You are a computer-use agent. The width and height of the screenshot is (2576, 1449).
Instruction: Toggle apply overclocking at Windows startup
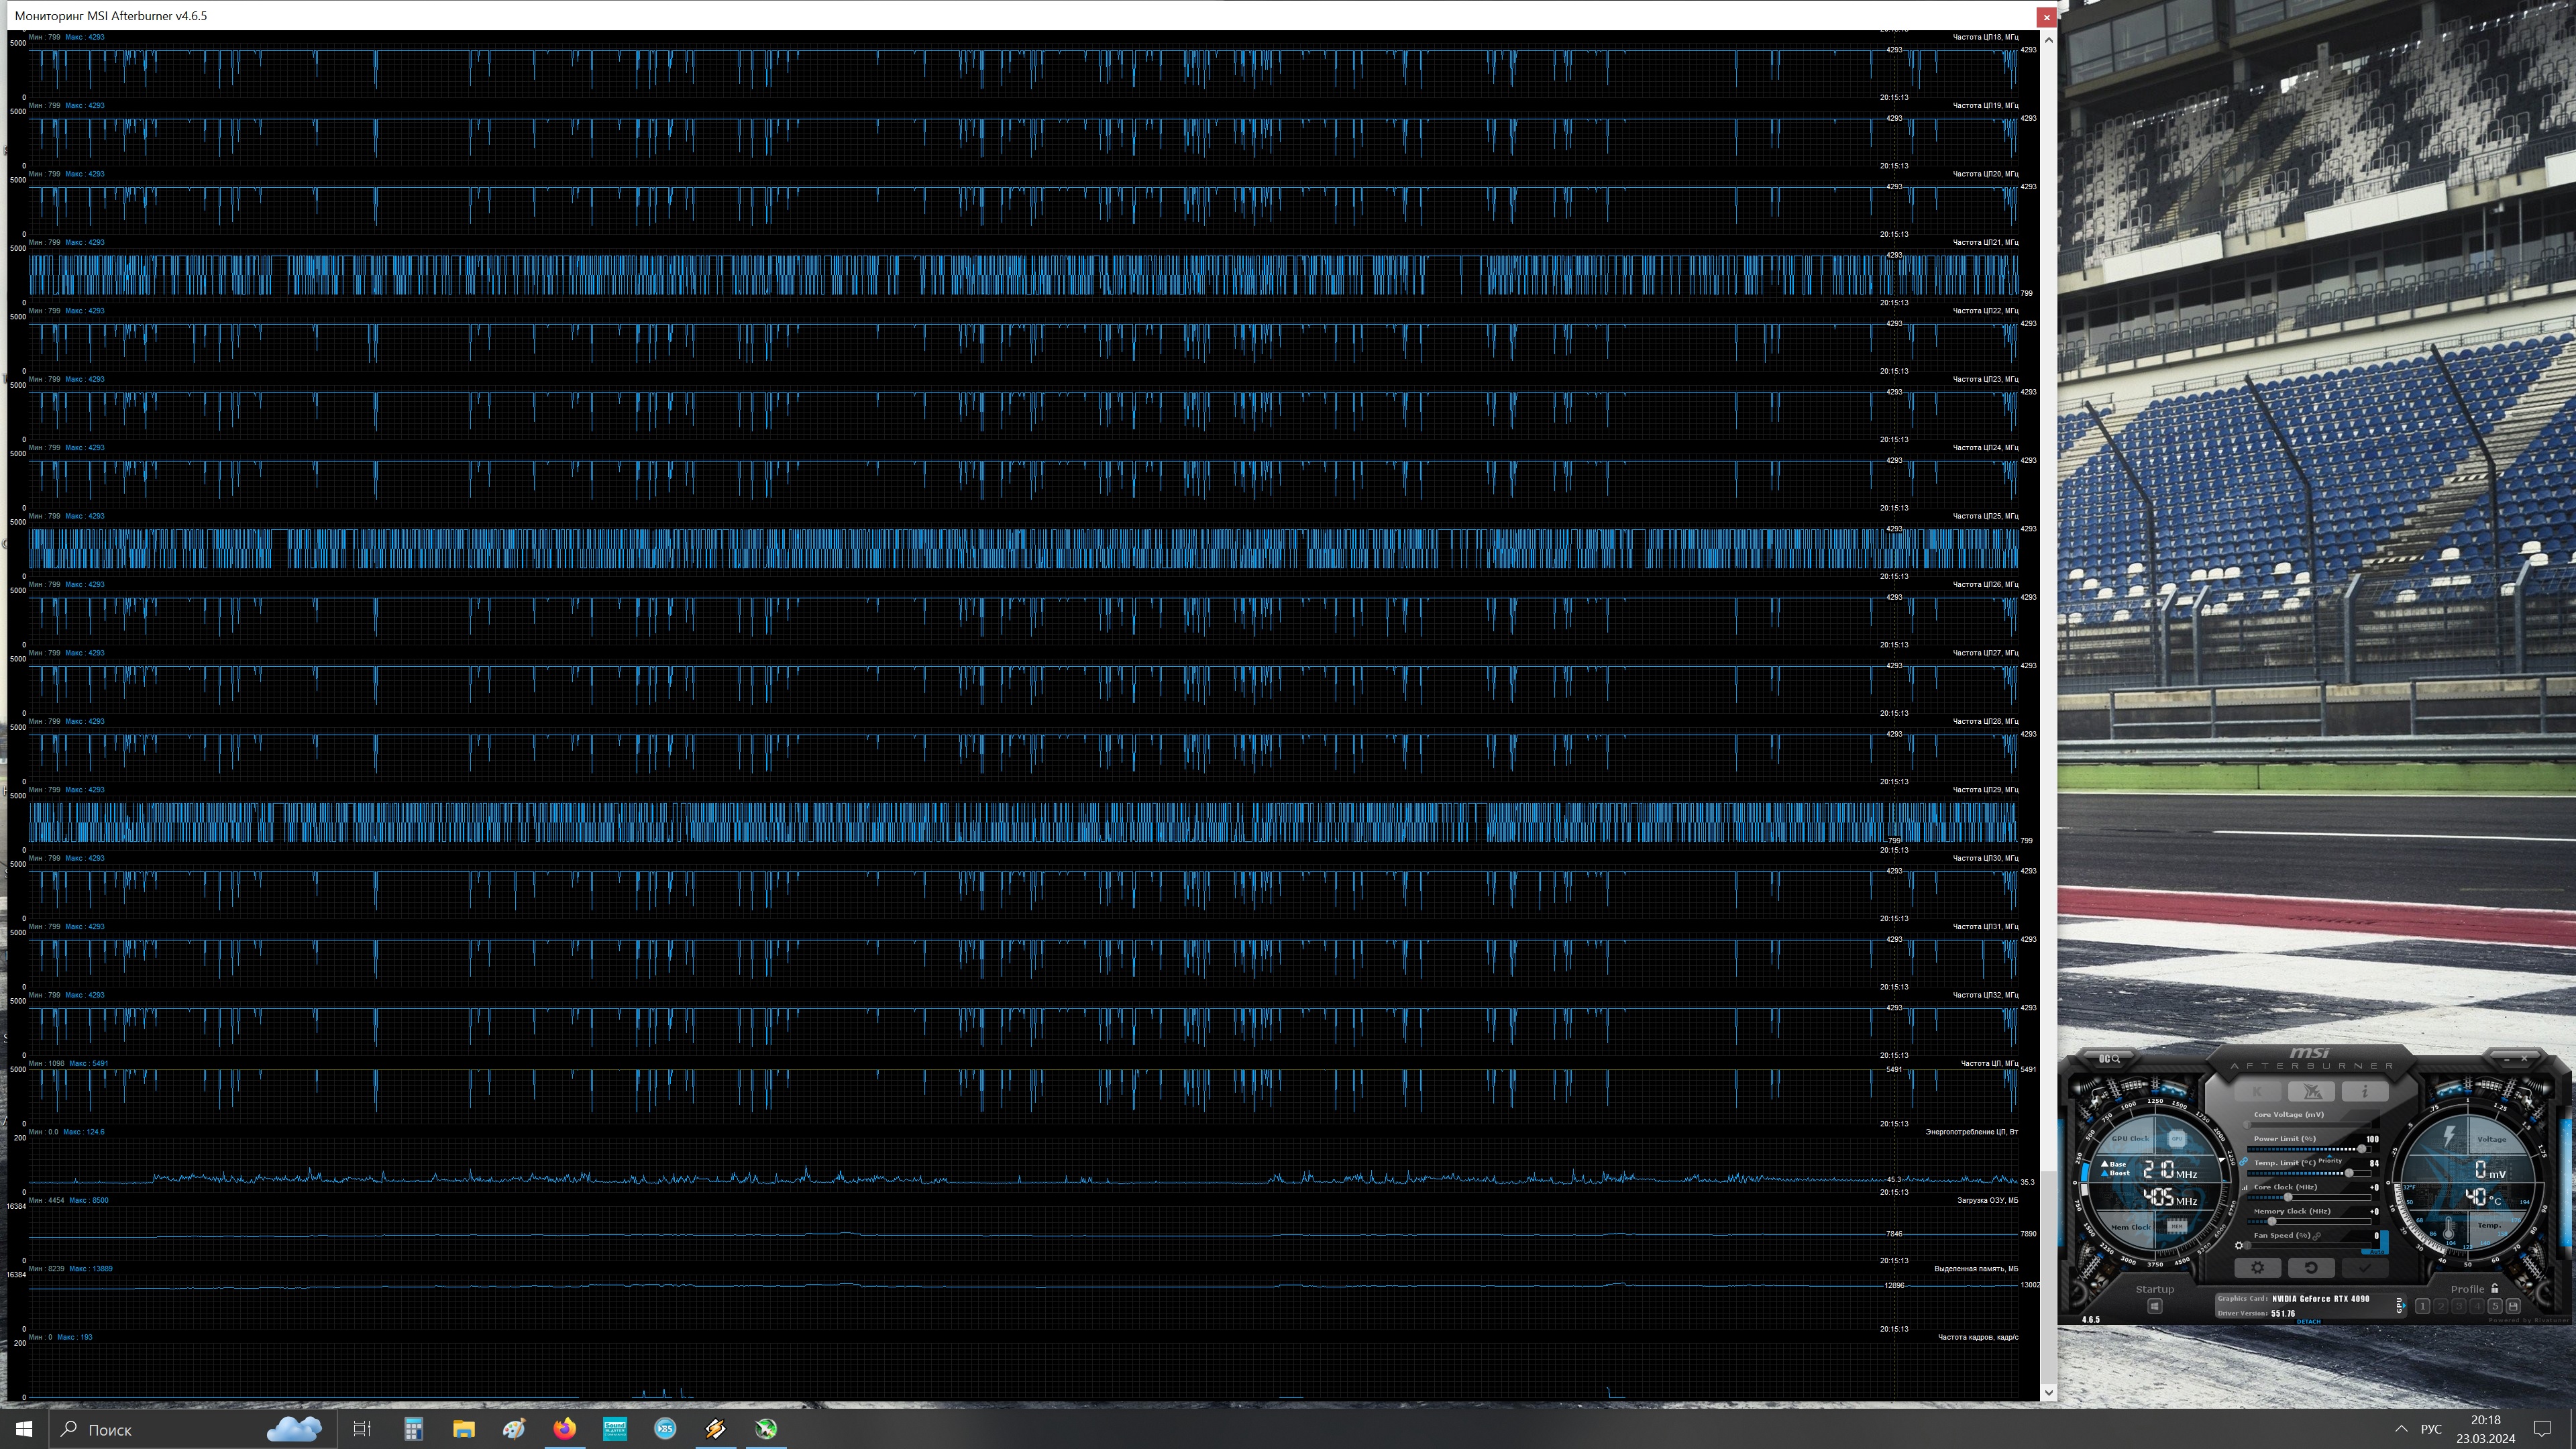(x=2154, y=1306)
